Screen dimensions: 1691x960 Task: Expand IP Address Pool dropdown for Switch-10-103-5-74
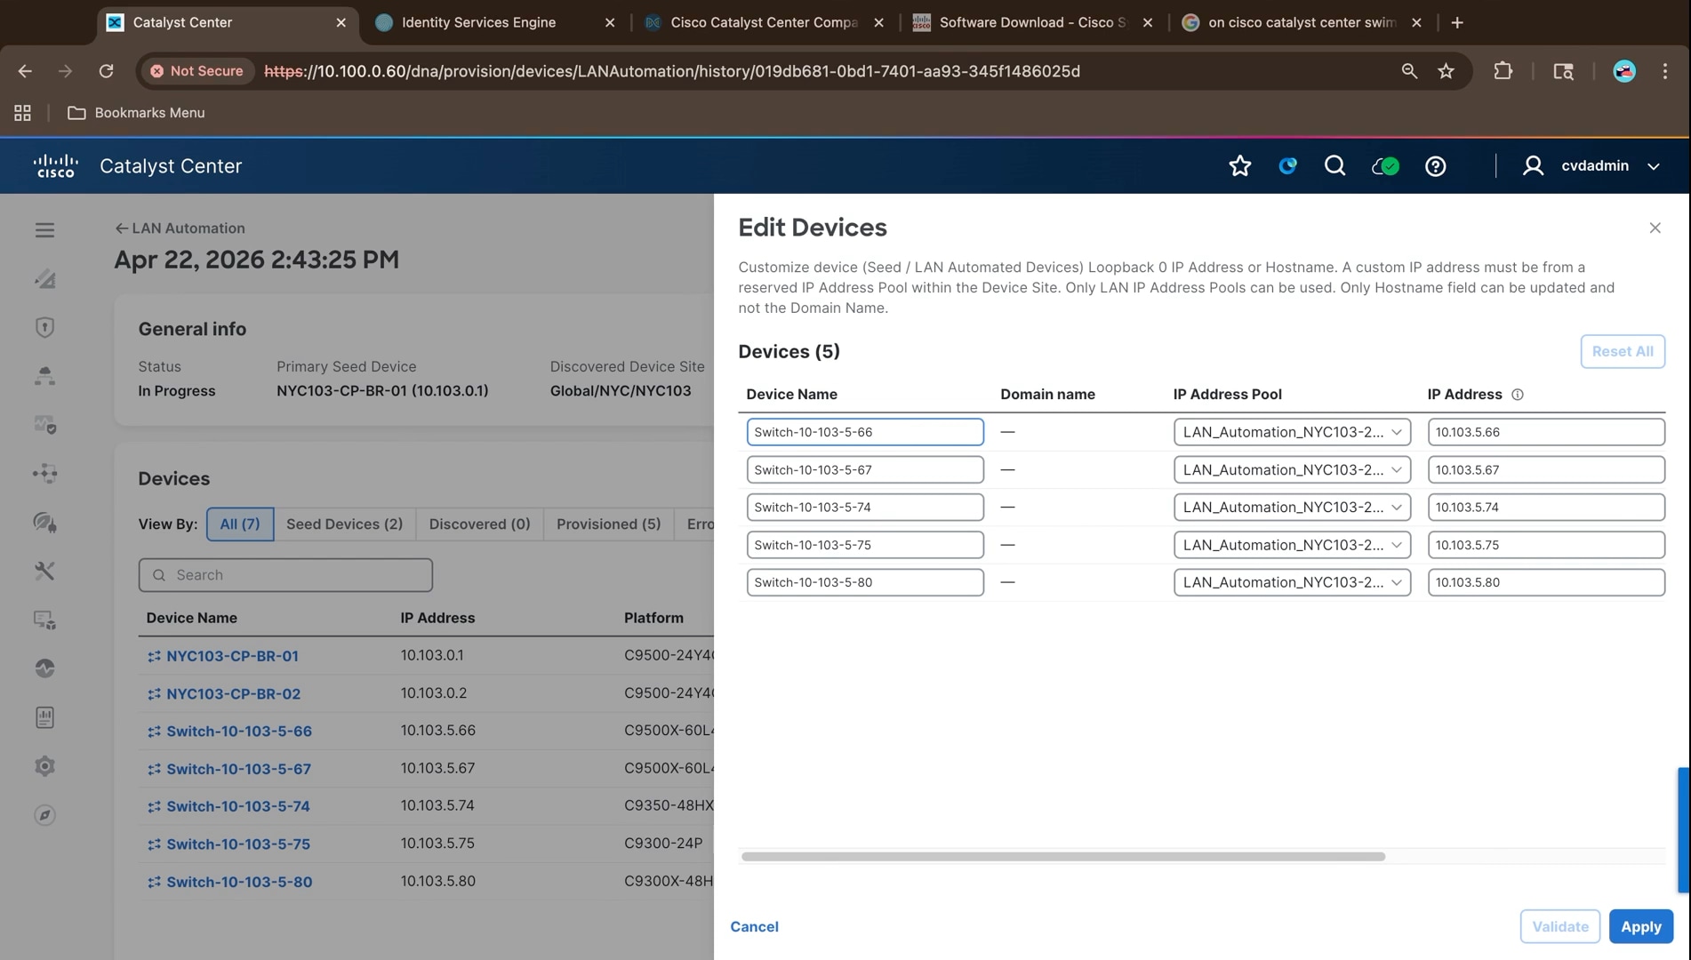(x=1292, y=508)
